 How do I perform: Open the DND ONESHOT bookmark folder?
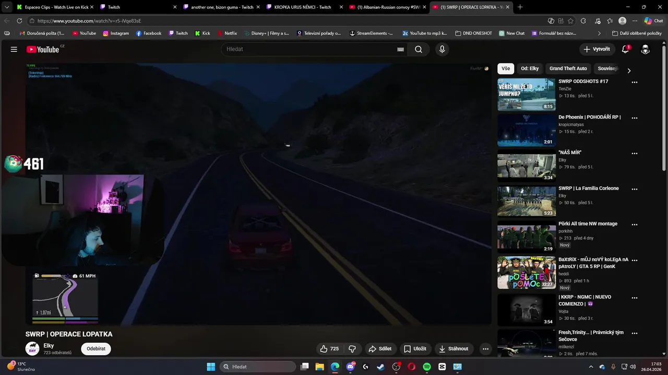tap(473, 33)
